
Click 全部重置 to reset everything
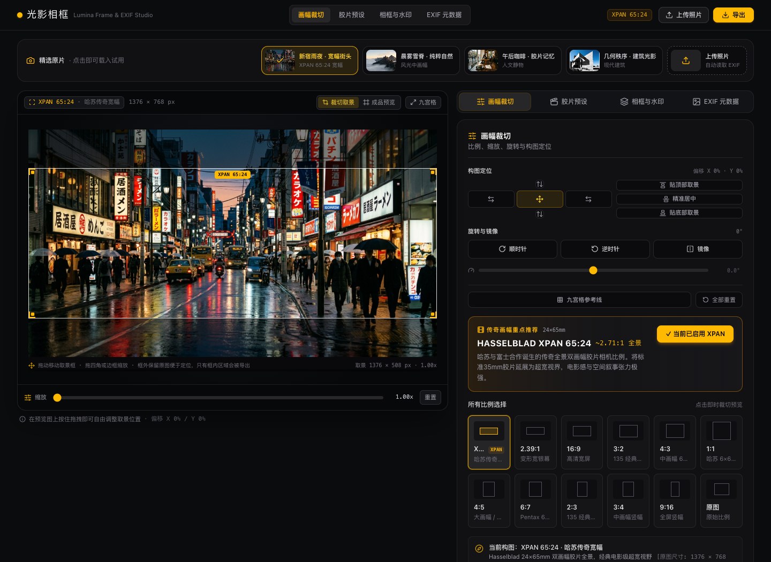point(719,300)
